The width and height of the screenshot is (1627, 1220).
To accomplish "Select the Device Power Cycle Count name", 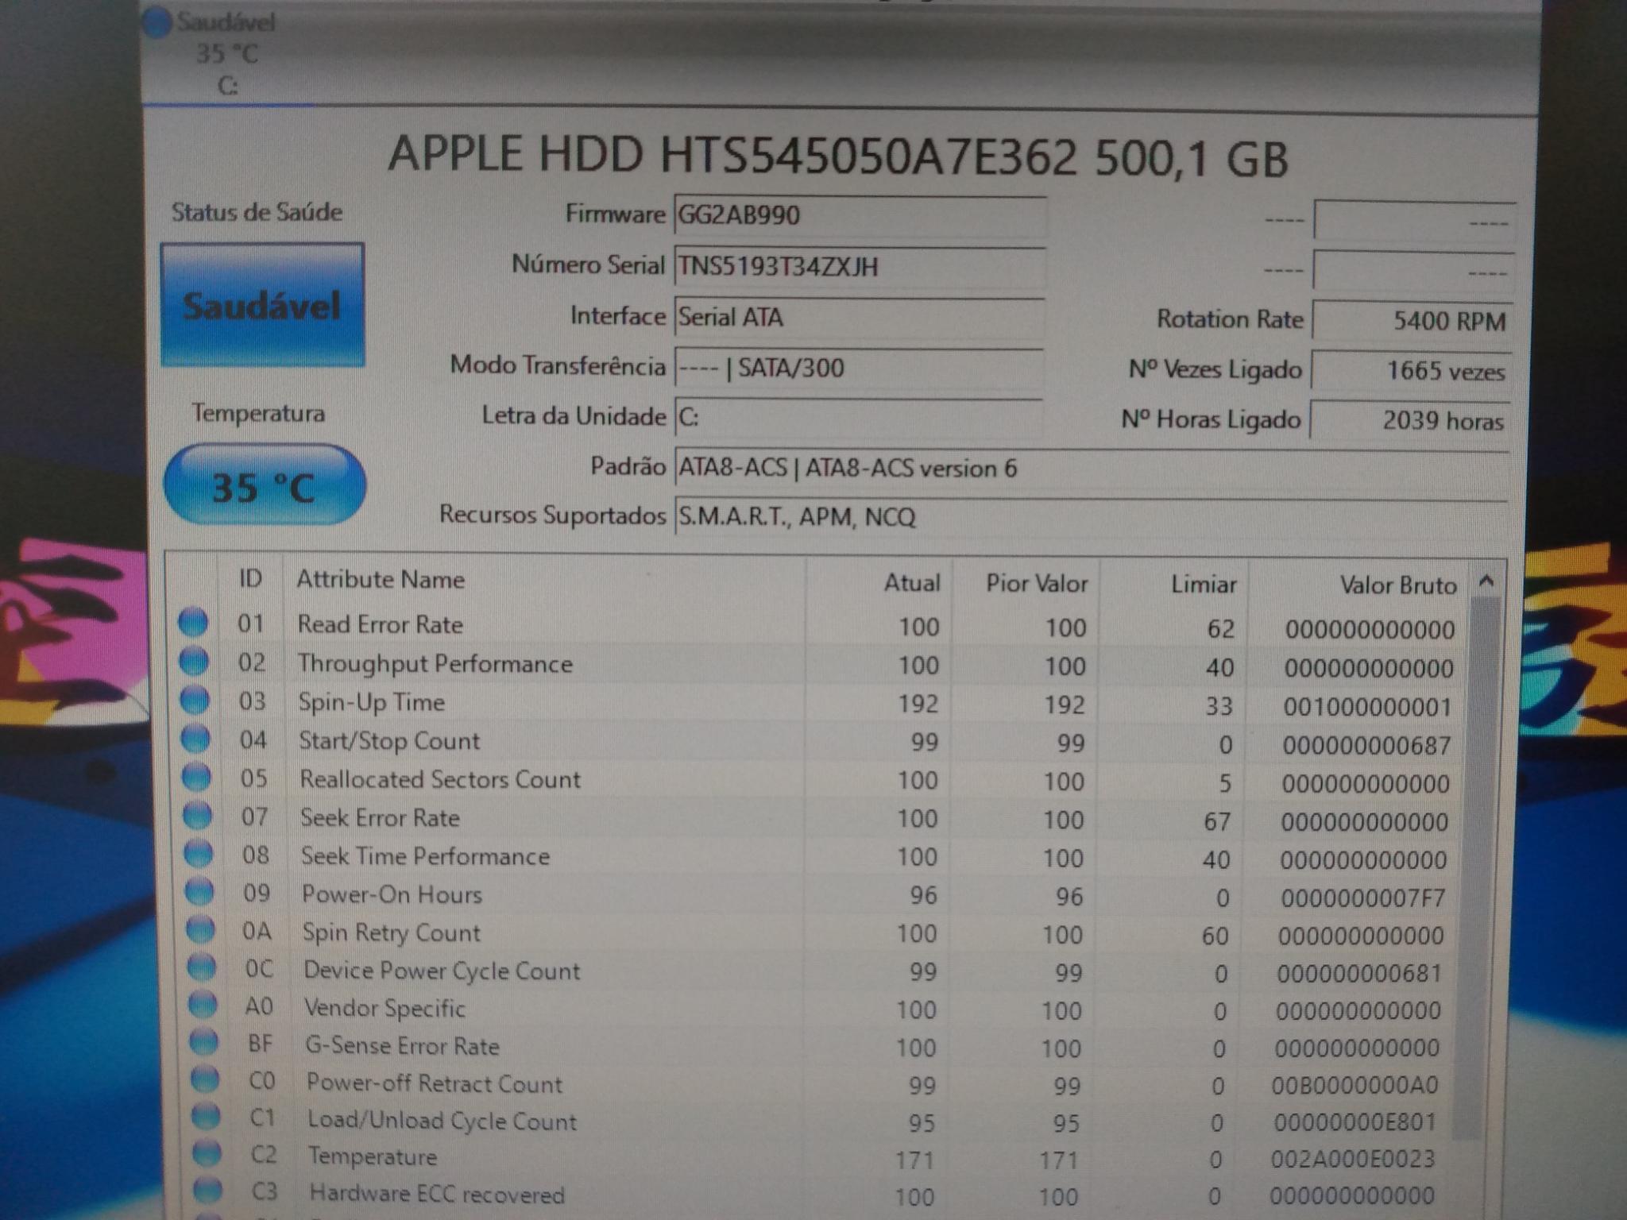I will coord(442,971).
